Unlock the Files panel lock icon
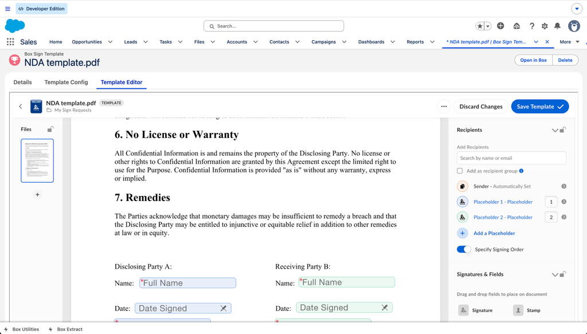The width and height of the screenshot is (587, 334). click(x=50, y=129)
